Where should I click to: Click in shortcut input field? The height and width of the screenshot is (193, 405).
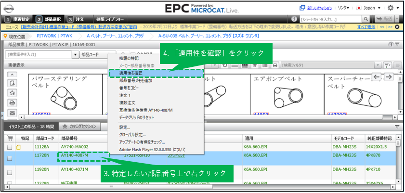click(330, 19)
